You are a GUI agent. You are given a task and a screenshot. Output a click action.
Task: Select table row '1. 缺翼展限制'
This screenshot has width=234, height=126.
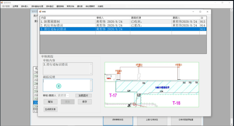point(123,21)
